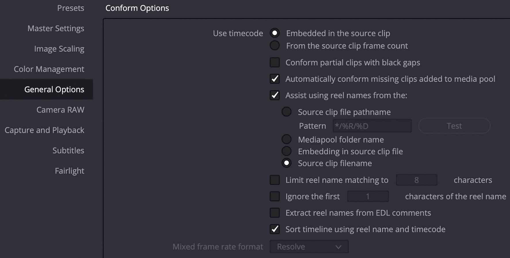Disable Automatically conform missing clips added to media pool
This screenshot has height=258, width=510.
tap(275, 79)
